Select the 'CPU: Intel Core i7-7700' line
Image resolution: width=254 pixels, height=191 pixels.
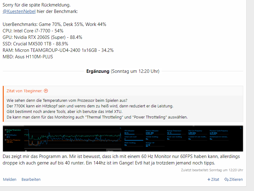point(33,31)
